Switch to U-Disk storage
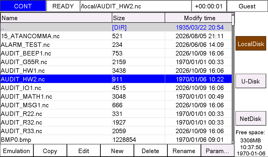Viewport: 268px width, 157px height. (x=251, y=81)
